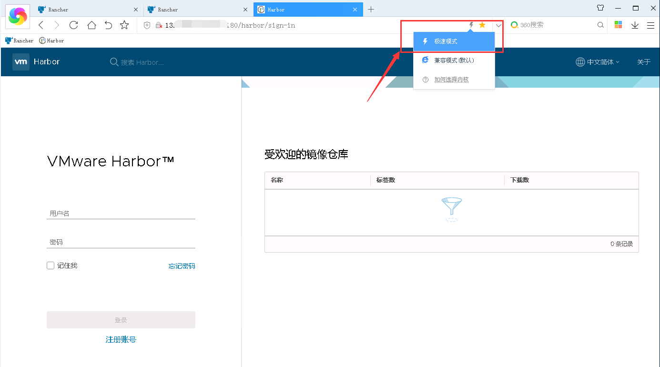Open the 忘记密码 link
Screen dimensions: 660x367
182,266
